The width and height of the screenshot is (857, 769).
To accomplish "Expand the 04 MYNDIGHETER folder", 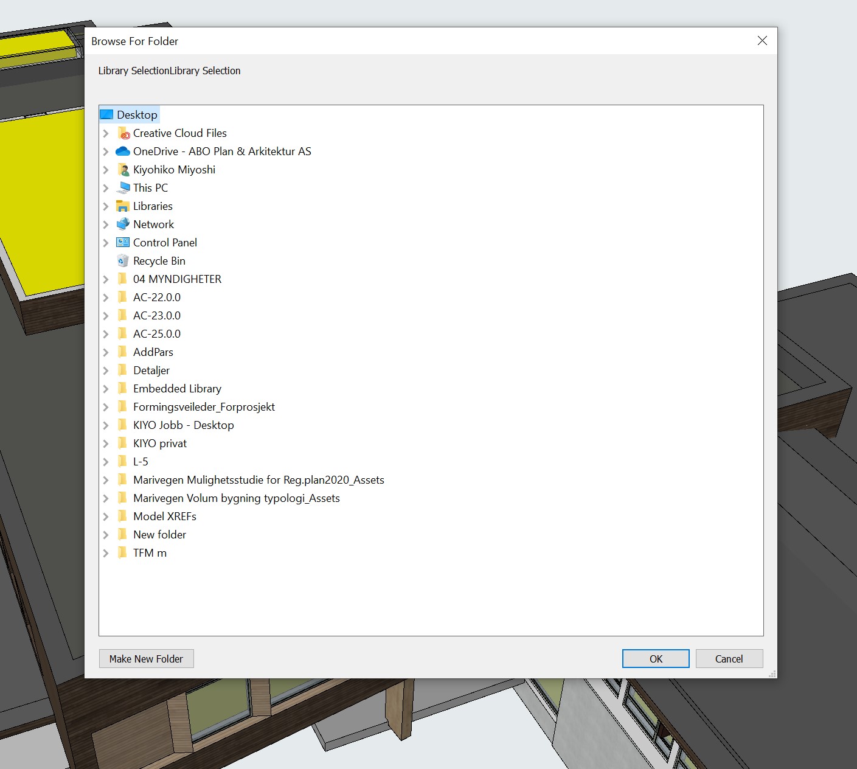I will tap(106, 279).
